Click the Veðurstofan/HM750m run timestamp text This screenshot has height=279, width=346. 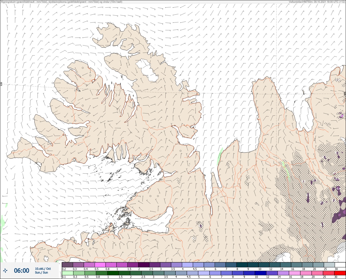(x=317, y=2)
